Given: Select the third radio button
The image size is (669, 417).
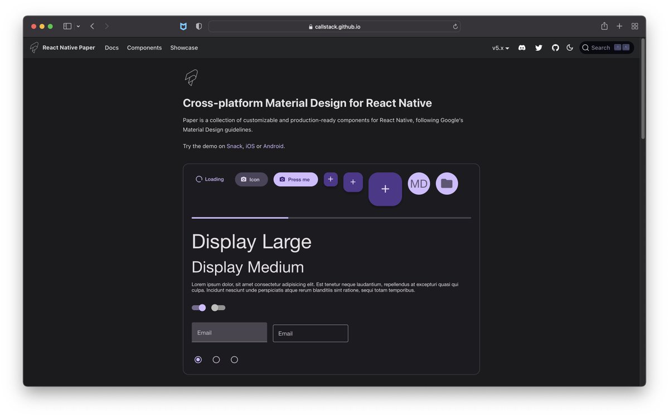Looking at the screenshot, I should [234, 360].
